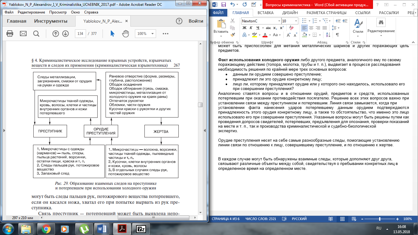Click the Copy icon in Word clipboard group
This screenshot has width=418, height=235.
click(233, 28)
